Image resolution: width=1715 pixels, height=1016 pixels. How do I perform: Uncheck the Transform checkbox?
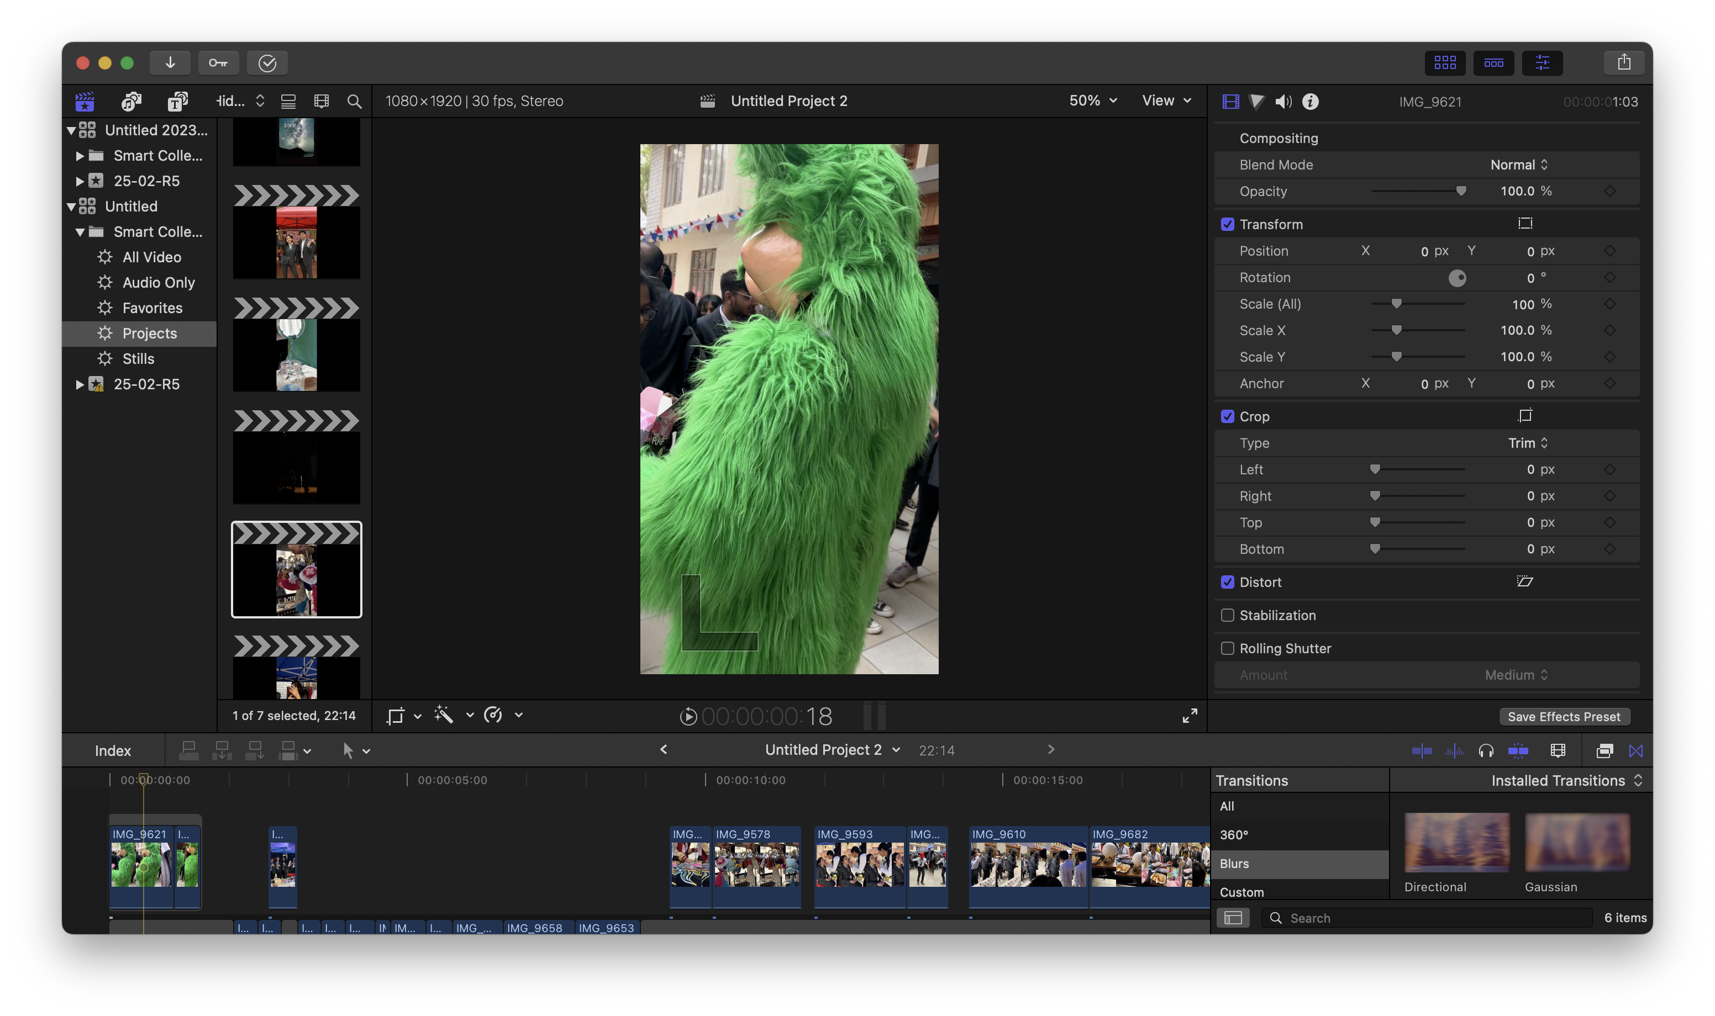point(1227,224)
